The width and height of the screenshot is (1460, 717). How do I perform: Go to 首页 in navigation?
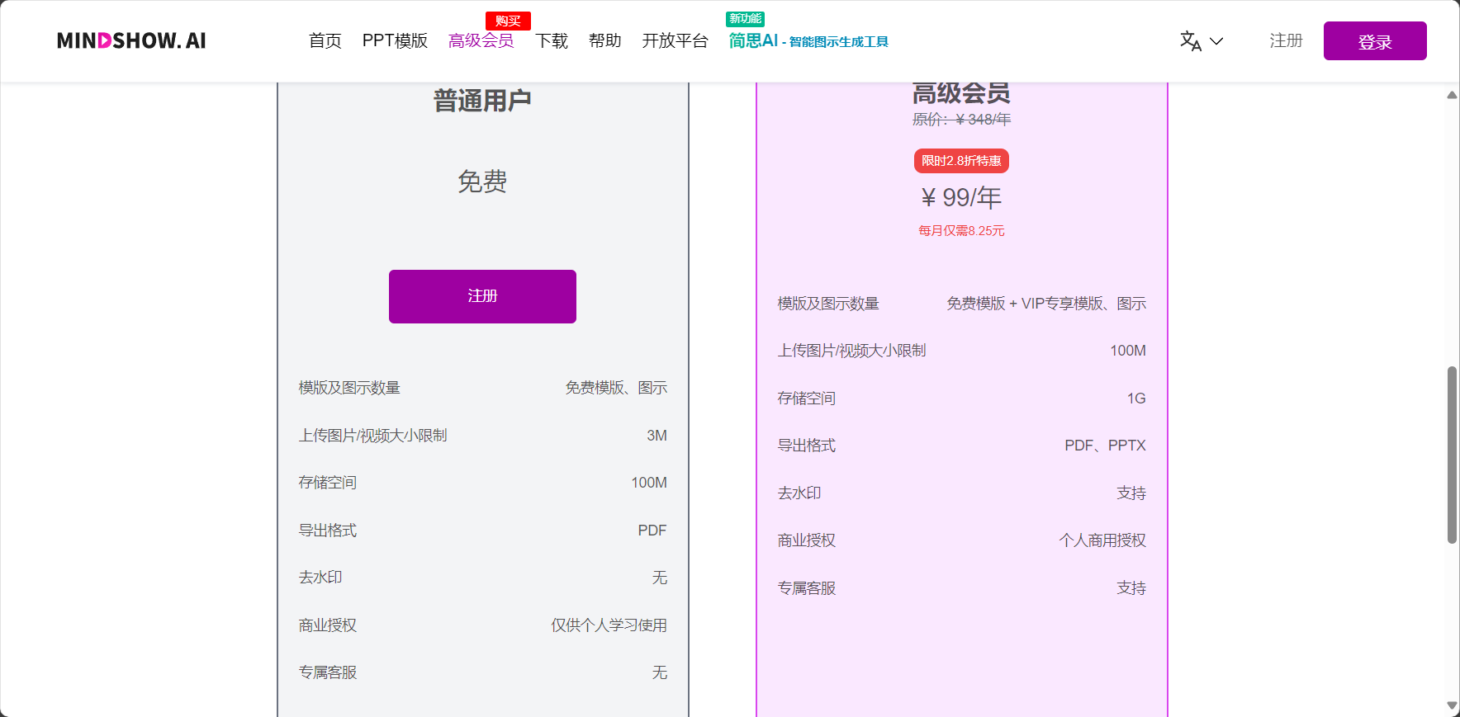tap(325, 40)
